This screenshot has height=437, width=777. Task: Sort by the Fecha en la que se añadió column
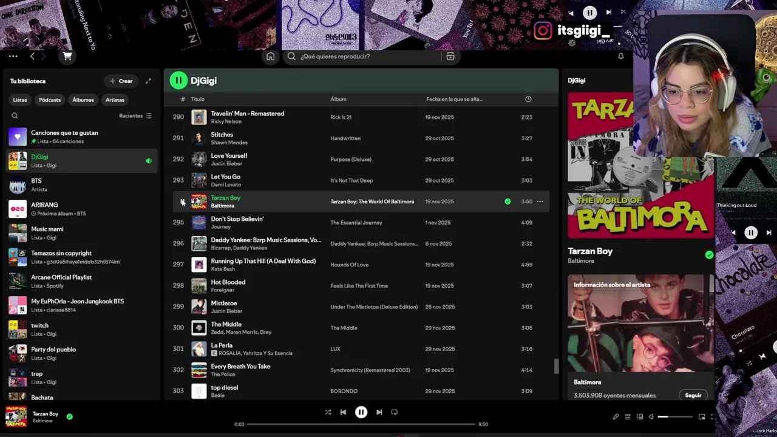click(x=454, y=99)
